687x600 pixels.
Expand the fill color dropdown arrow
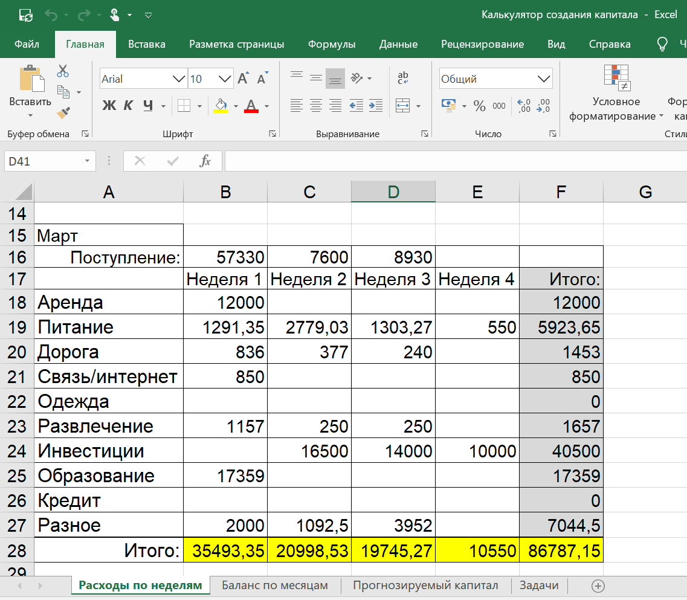[x=236, y=106]
